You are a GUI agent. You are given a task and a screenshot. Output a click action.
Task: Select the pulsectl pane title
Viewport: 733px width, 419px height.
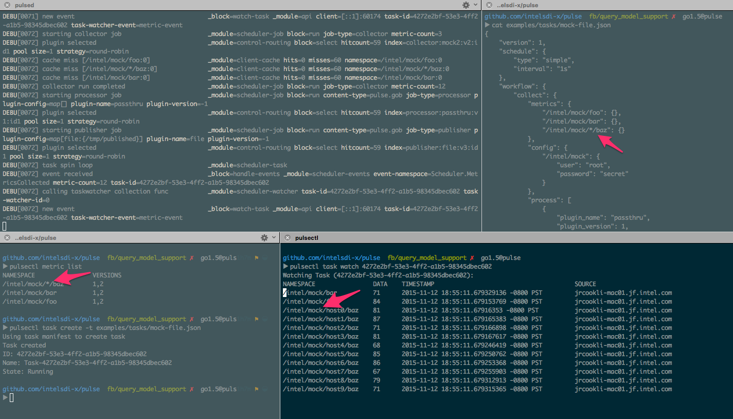pyautogui.click(x=307, y=238)
